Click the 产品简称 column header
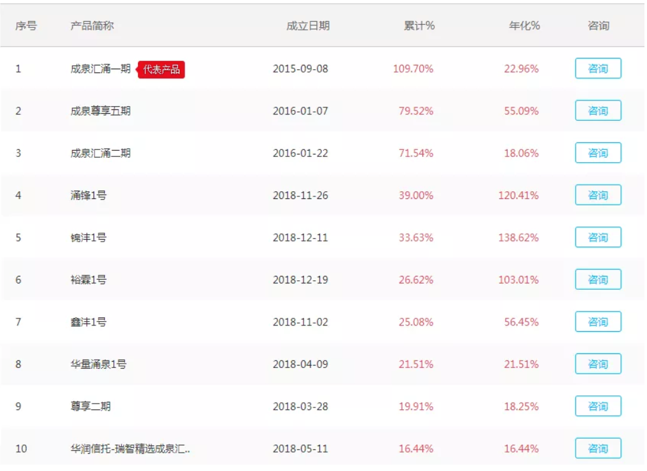The height and width of the screenshot is (471, 647). tap(92, 25)
